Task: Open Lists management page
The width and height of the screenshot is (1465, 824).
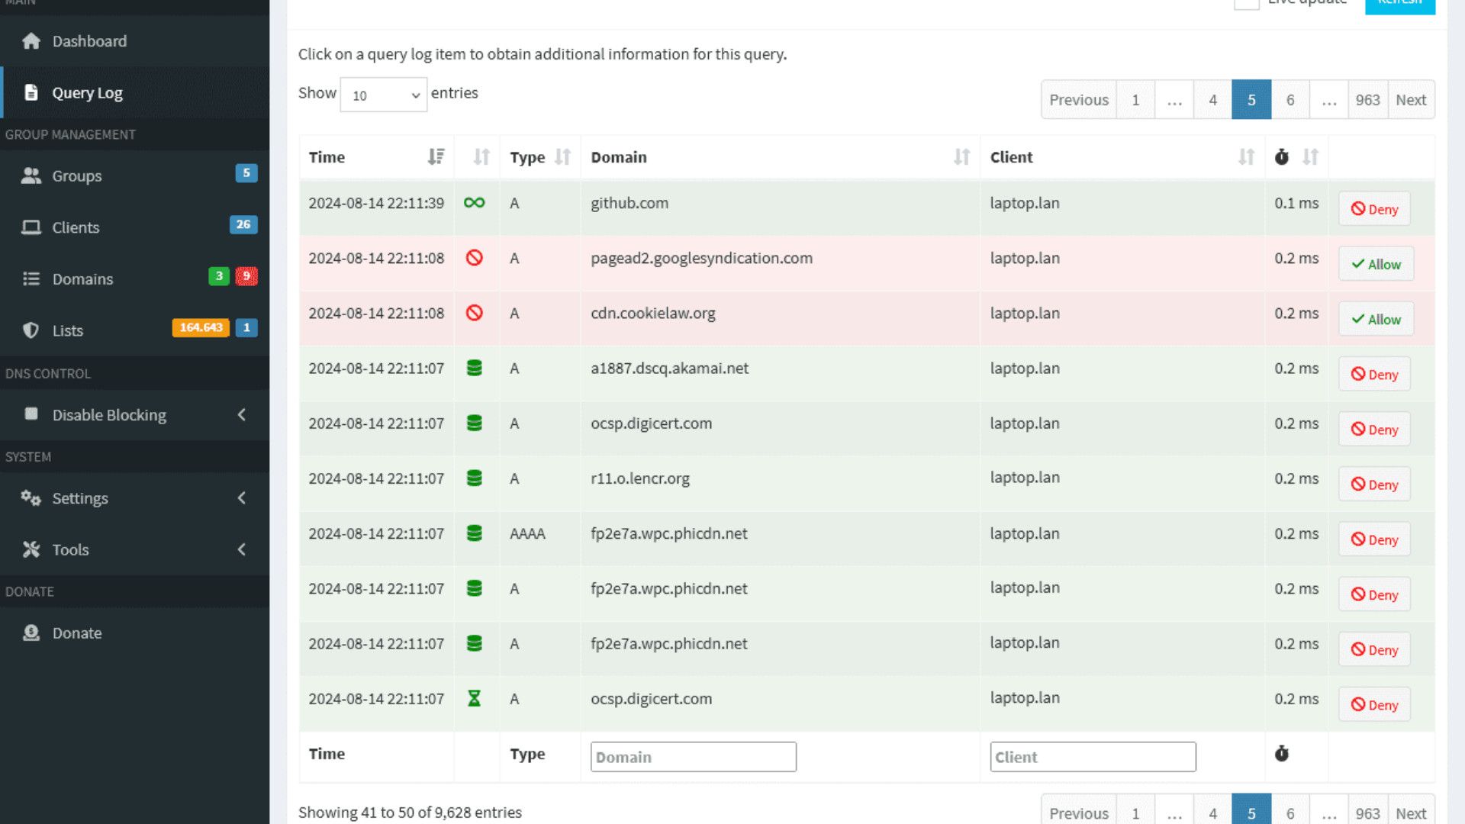Action: click(x=135, y=330)
